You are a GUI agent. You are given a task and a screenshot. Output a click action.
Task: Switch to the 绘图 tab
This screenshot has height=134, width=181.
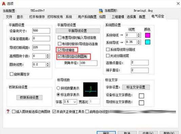(102, 17)
